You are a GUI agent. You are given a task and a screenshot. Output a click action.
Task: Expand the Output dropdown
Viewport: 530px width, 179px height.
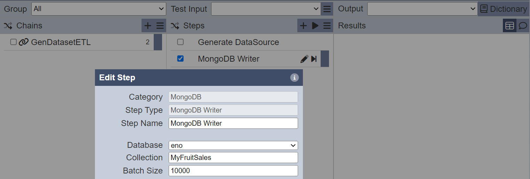[x=423, y=9]
